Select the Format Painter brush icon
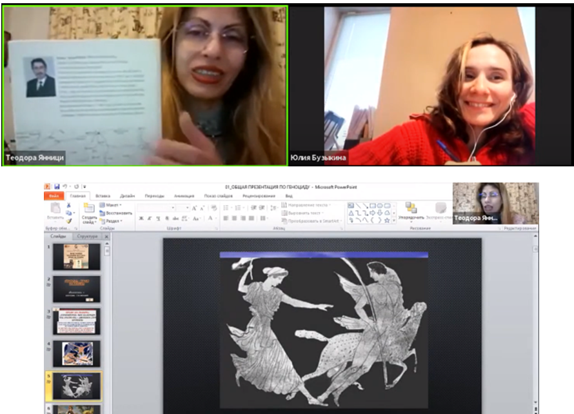Image resolution: width=574 pixels, height=414 pixels. [68, 221]
